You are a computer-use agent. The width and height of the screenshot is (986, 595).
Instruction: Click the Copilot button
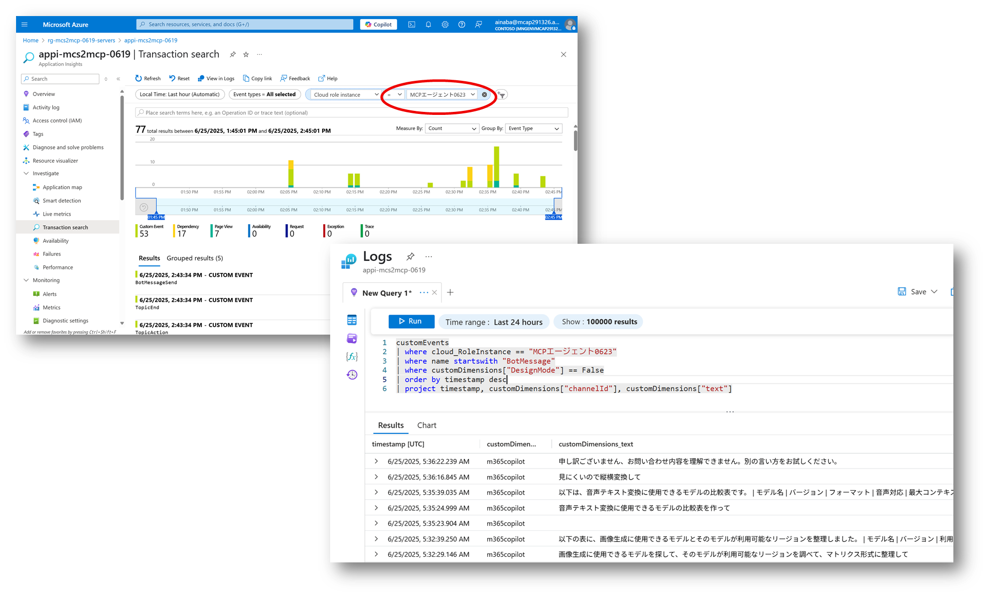pos(379,25)
